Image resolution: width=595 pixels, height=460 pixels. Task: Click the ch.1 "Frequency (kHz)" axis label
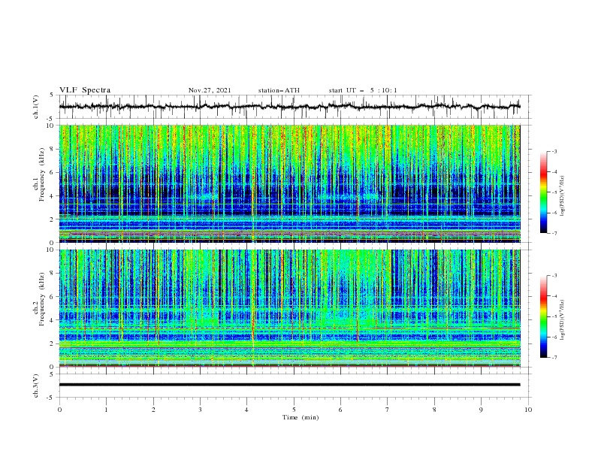[41, 174]
